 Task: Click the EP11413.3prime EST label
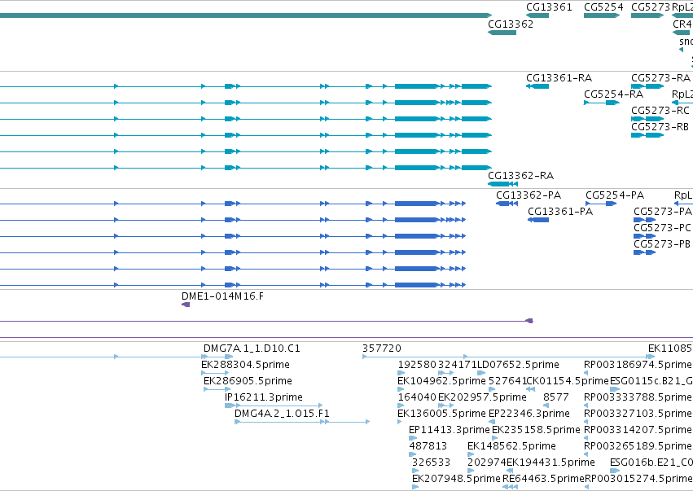[x=450, y=430]
